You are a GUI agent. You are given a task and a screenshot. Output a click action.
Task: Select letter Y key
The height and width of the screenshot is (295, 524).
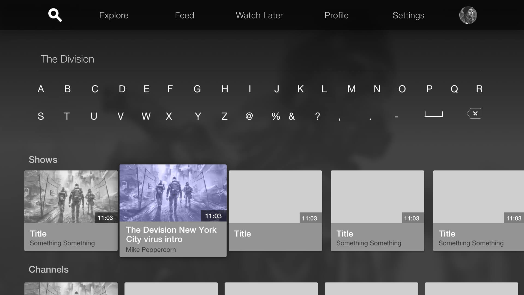(198, 116)
